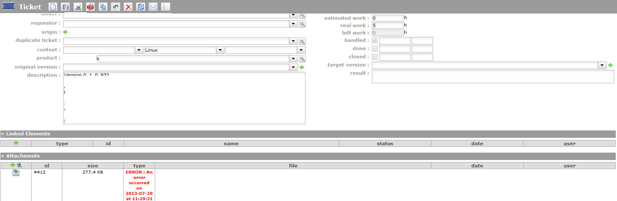
Task: Click the handled time field
Action: [x=422, y=41]
